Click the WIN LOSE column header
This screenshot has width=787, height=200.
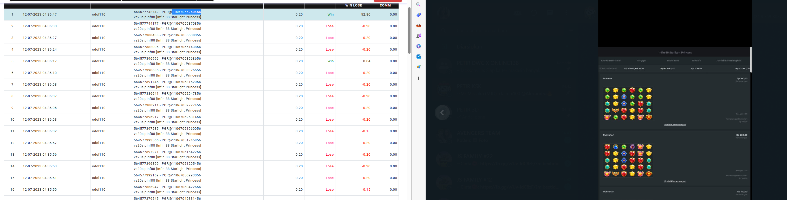354,5
